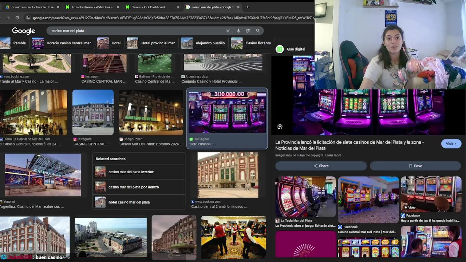Open Instagram CASINO CENTRAL building thumbnail
466x262 pixels.
click(93, 112)
